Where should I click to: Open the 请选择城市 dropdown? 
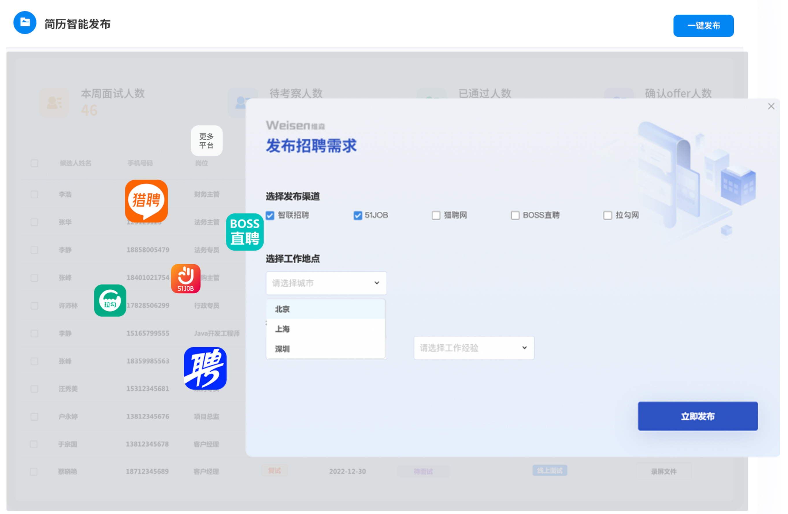(326, 283)
